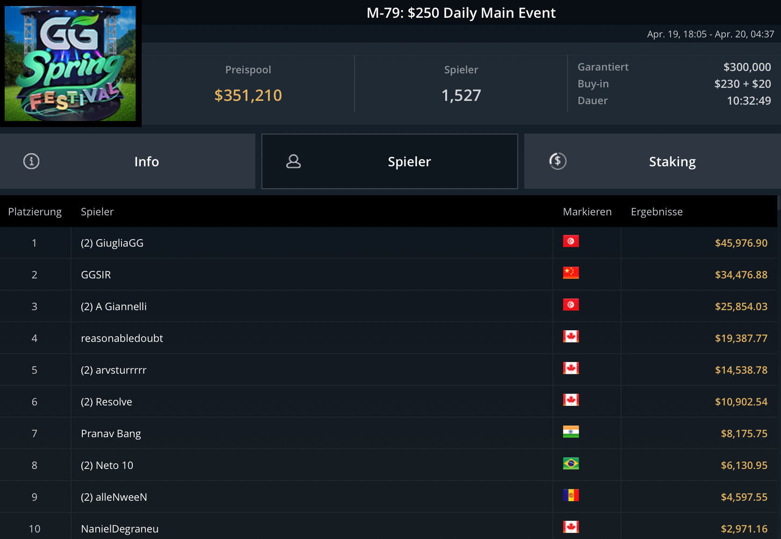
Task: Click the flag next to alleNweeN
Action: click(571, 496)
